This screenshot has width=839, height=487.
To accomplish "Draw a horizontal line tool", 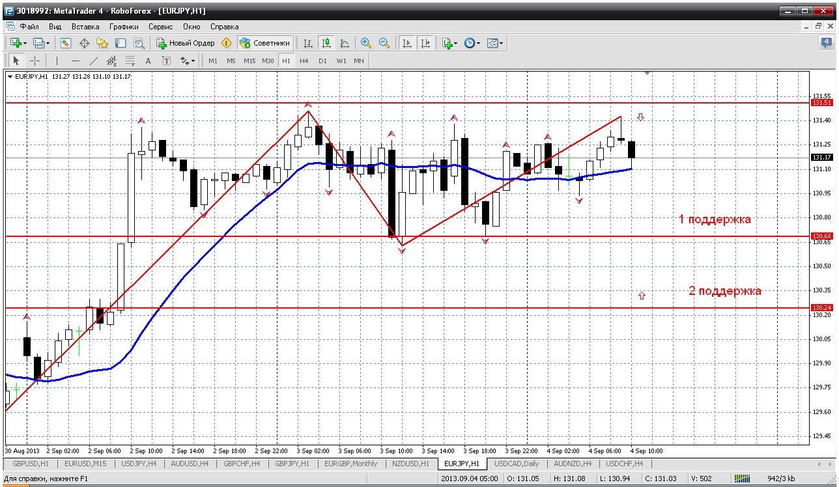I will point(76,61).
